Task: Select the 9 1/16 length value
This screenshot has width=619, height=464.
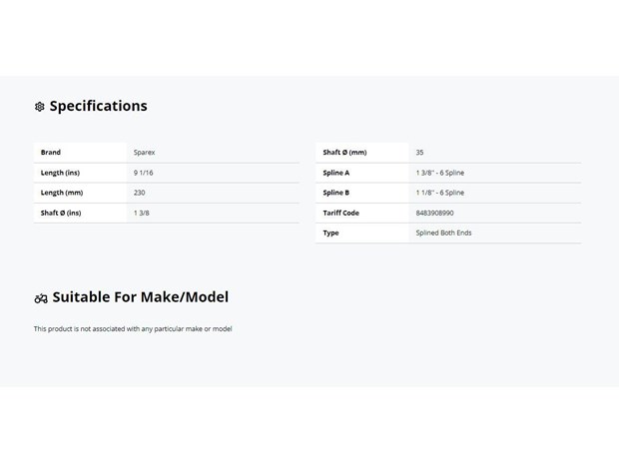Action: [x=144, y=173]
